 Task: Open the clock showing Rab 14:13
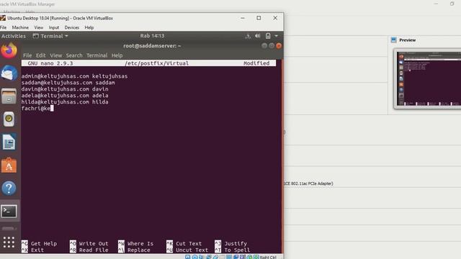coord(152,36)
